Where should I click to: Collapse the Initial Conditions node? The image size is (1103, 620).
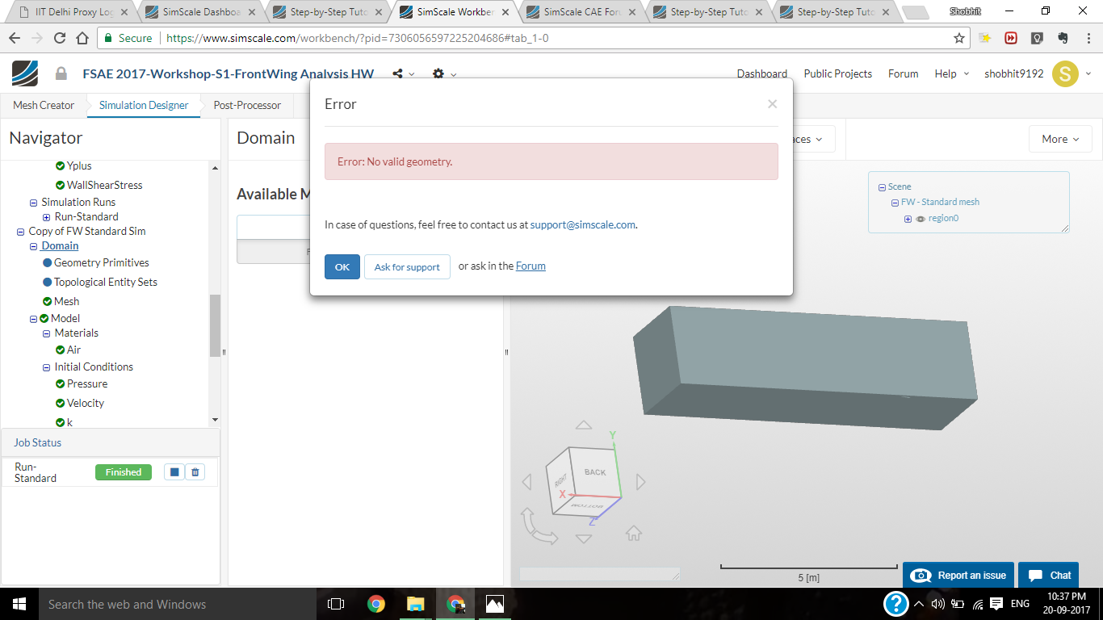pyautogui.click(x=47, y=367)
